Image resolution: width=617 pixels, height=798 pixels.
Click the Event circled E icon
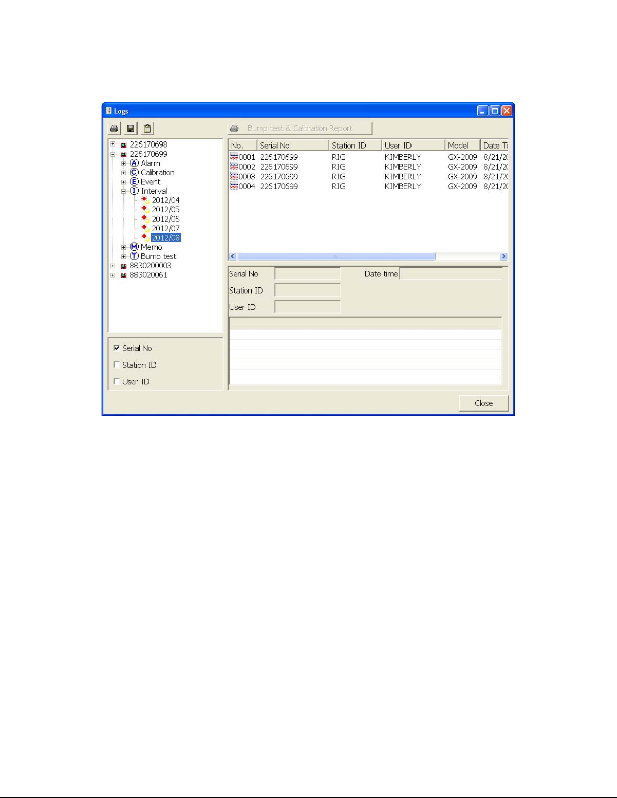click(134, 182)
